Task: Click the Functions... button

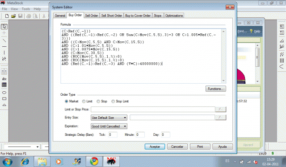Action: [x=215, y=89]
